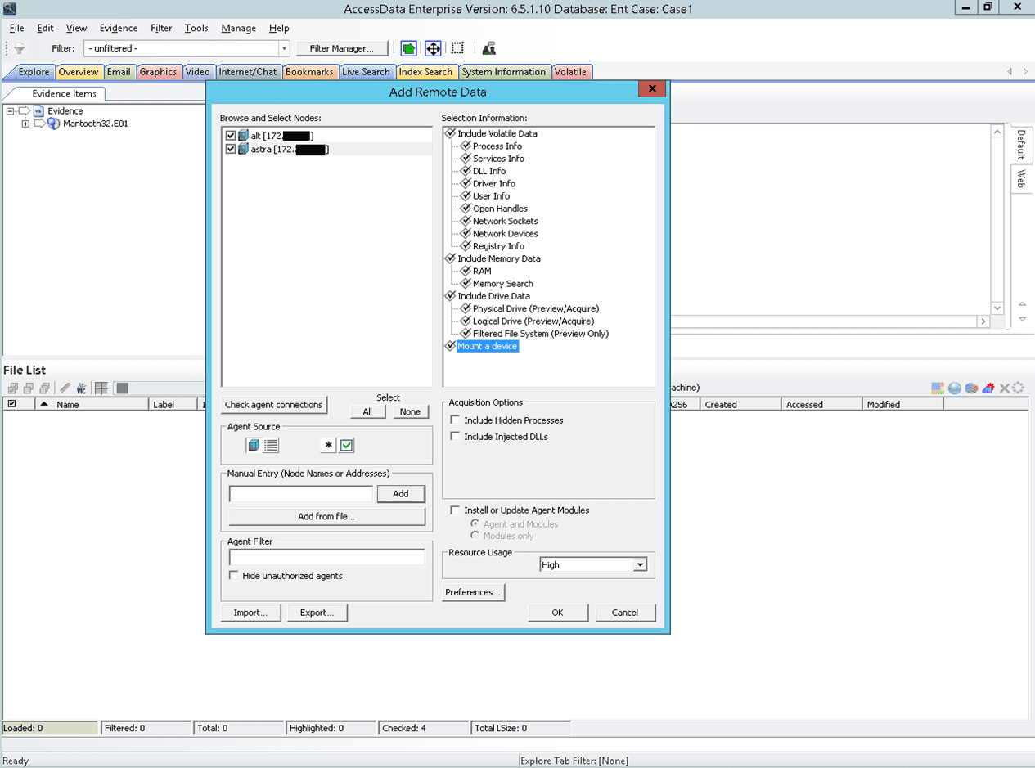Click the tab strip scroll-right arrow
The height and width of the screenshot is (768, 1035).
[1024, 72]
